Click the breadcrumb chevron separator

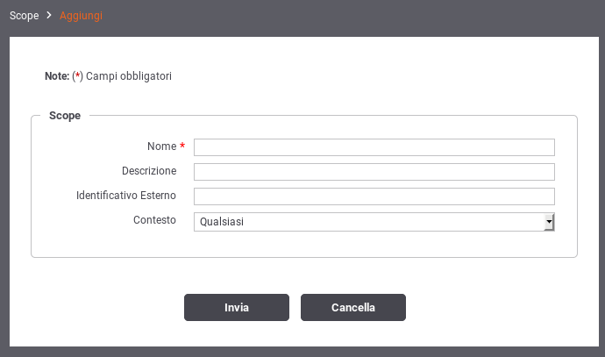48,16
